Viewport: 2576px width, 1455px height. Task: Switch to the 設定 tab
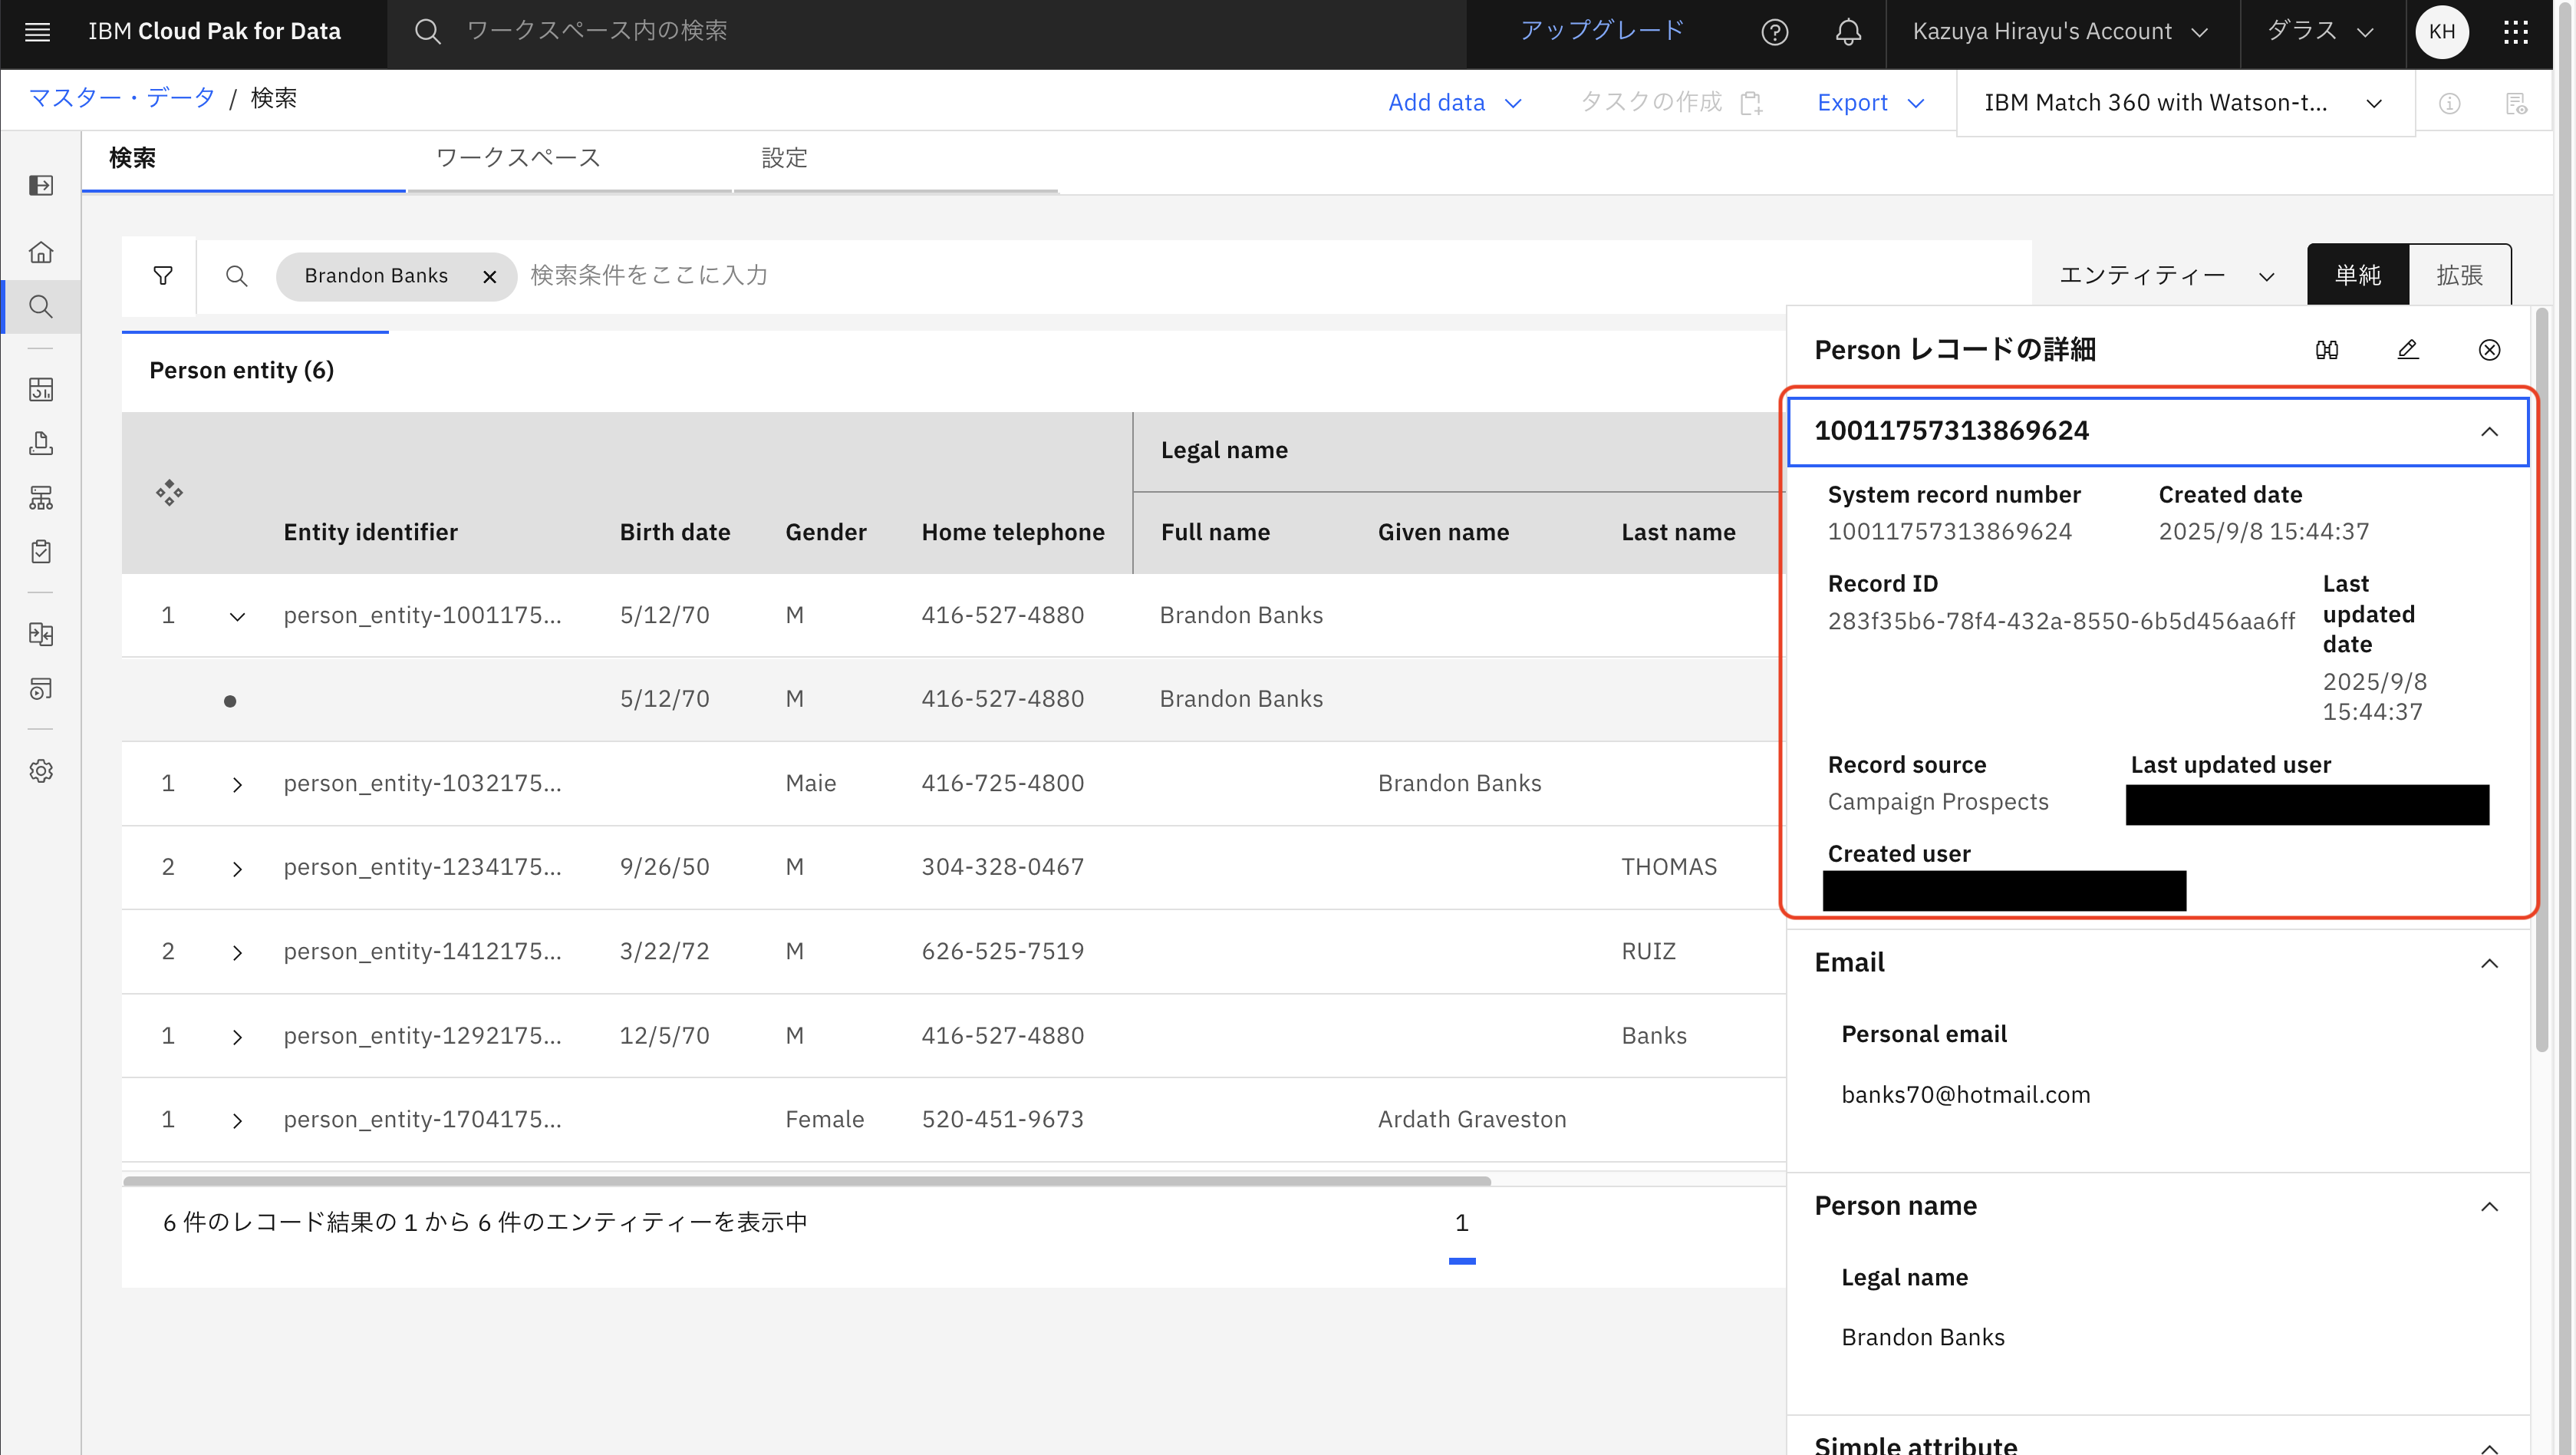click(x=784, y=158)
